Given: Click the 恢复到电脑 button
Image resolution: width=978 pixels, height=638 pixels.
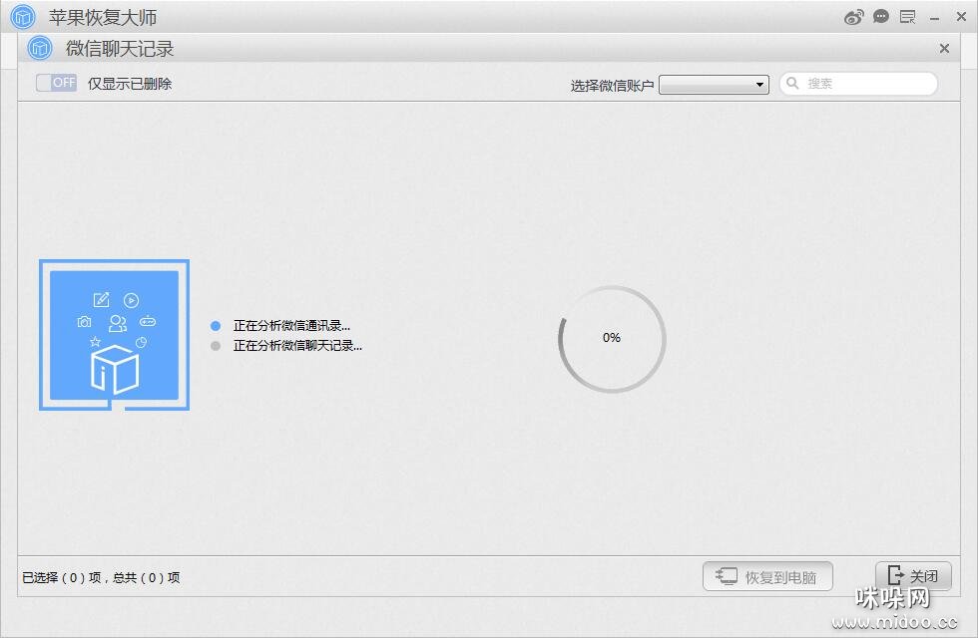Looking at the screenshot, I should pyautogui.click(x=767, y=577).
